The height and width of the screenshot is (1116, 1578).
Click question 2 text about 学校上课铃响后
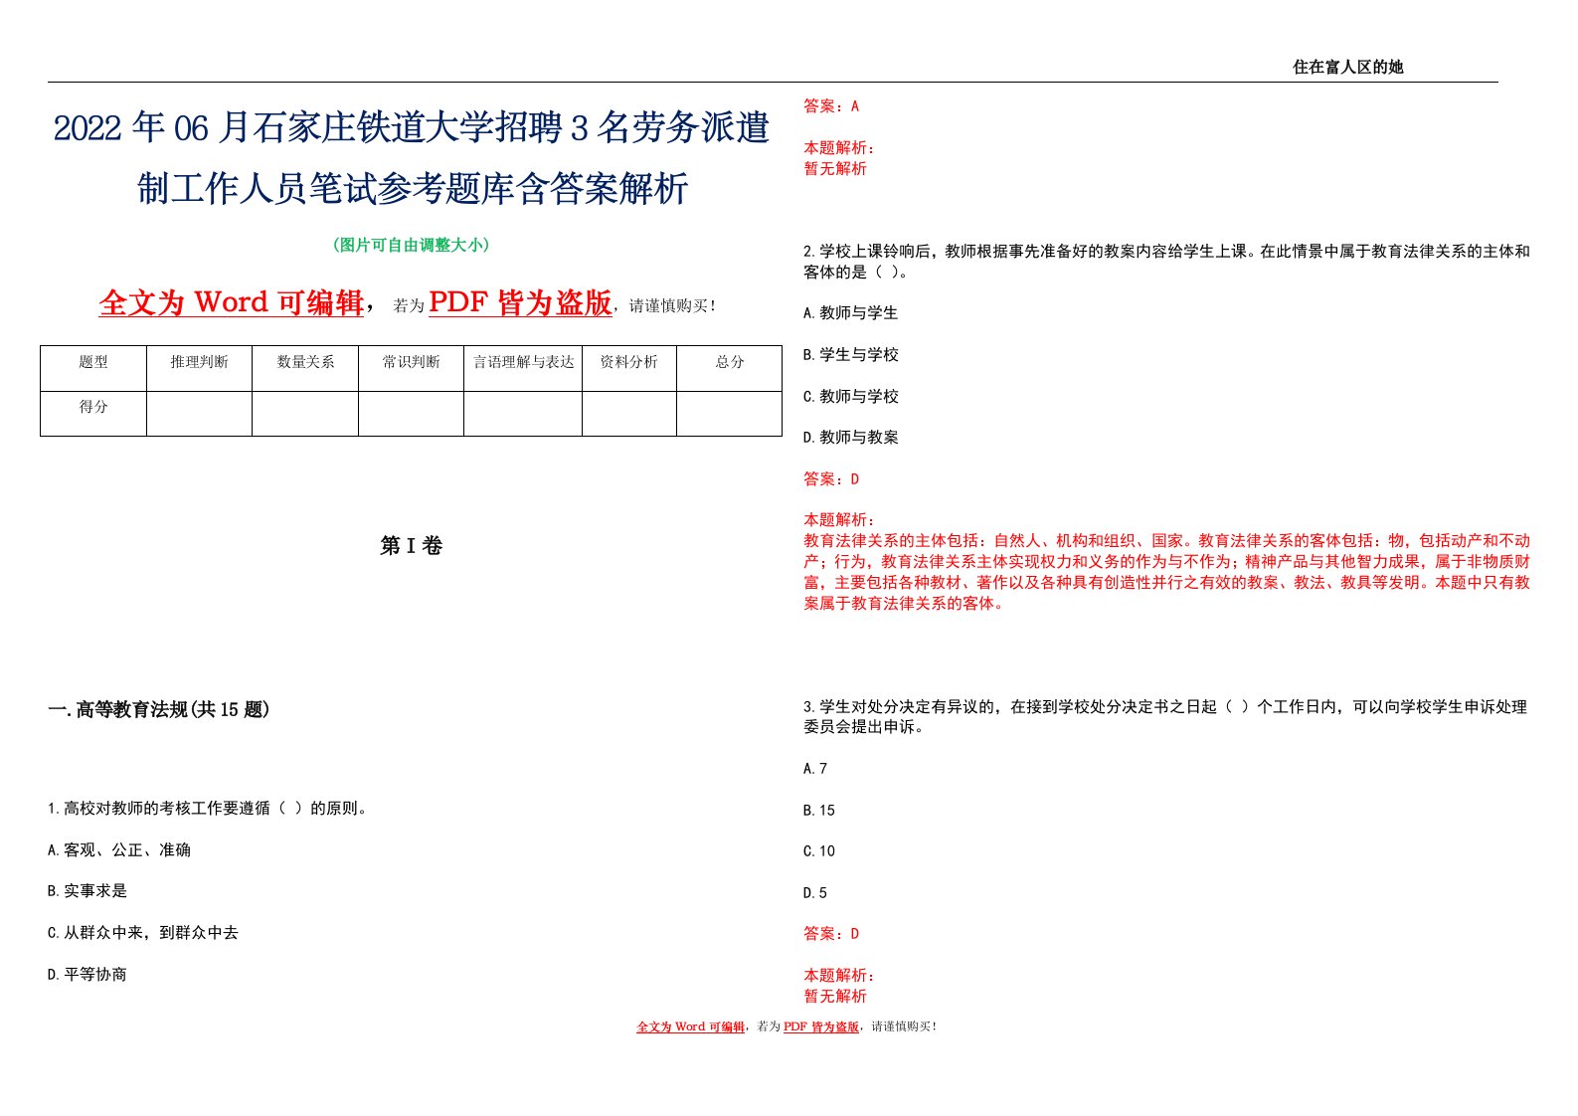pos(1166,262)
